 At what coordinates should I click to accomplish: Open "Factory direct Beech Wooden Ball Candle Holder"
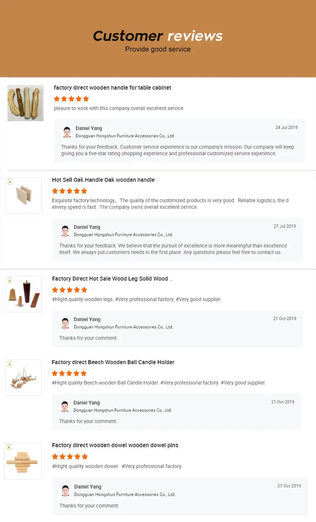(x=113, y=362)
